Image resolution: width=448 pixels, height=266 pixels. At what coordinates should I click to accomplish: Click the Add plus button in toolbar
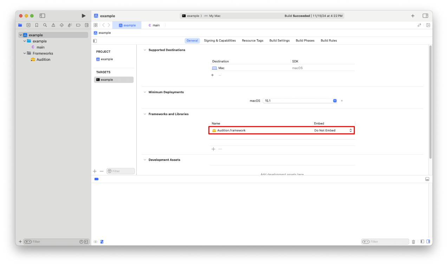413,16
